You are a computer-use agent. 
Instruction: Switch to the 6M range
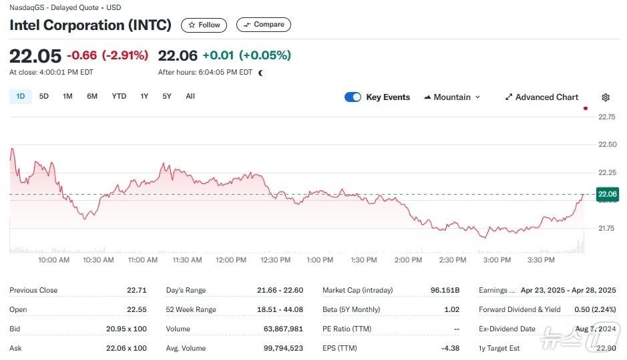pos(92,96)
